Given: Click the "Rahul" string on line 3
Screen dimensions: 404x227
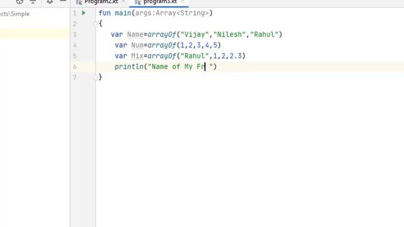Looking at the screenshot, I should [x=264, y=35].
